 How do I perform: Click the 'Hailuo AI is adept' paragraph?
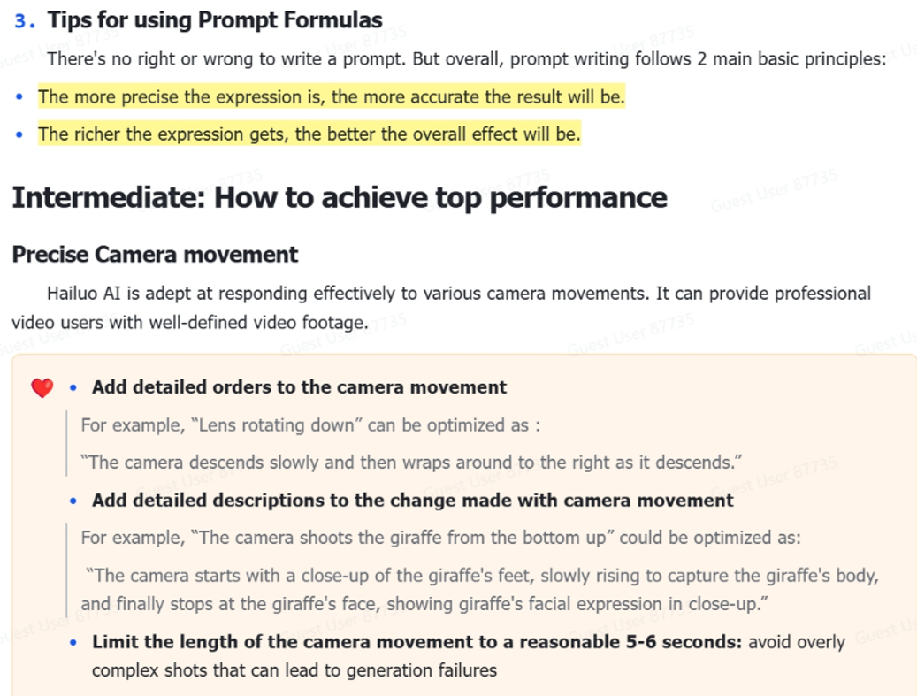point(441,308)
